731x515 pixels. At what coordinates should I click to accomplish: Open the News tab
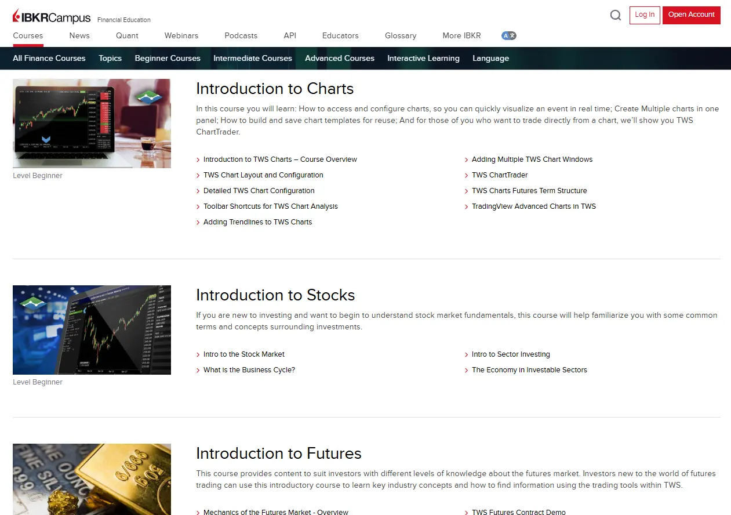click(x=79, y=35)
